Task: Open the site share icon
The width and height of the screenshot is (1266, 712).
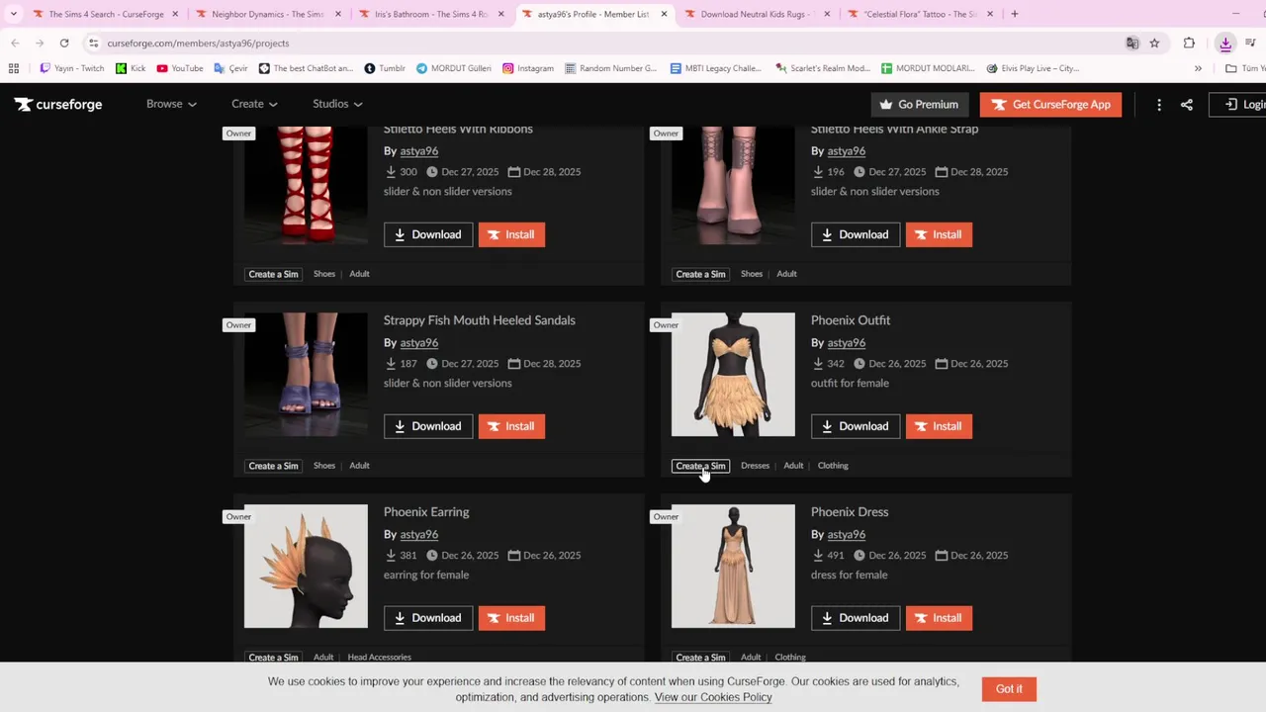Action: pos(1187,104)
